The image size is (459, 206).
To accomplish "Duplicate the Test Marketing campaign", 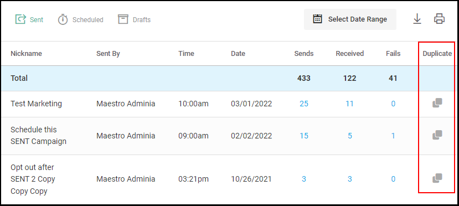I will point(437,104).
